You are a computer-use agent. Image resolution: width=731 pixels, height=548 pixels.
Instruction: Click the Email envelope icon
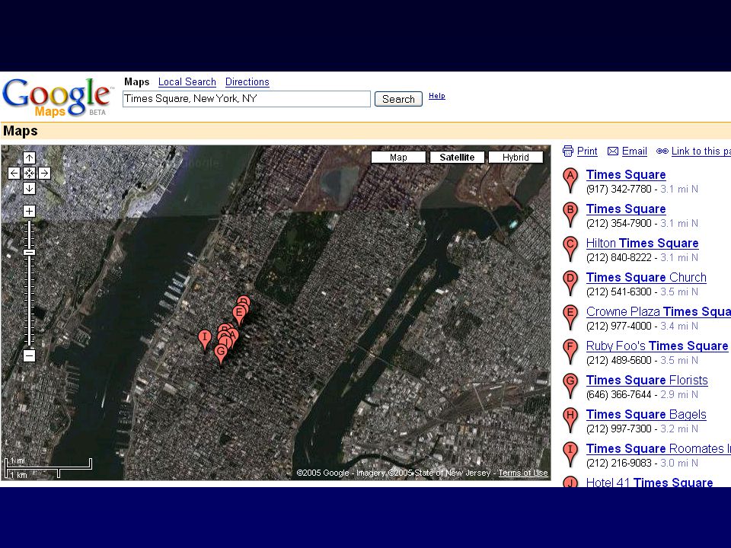point(613,151)
